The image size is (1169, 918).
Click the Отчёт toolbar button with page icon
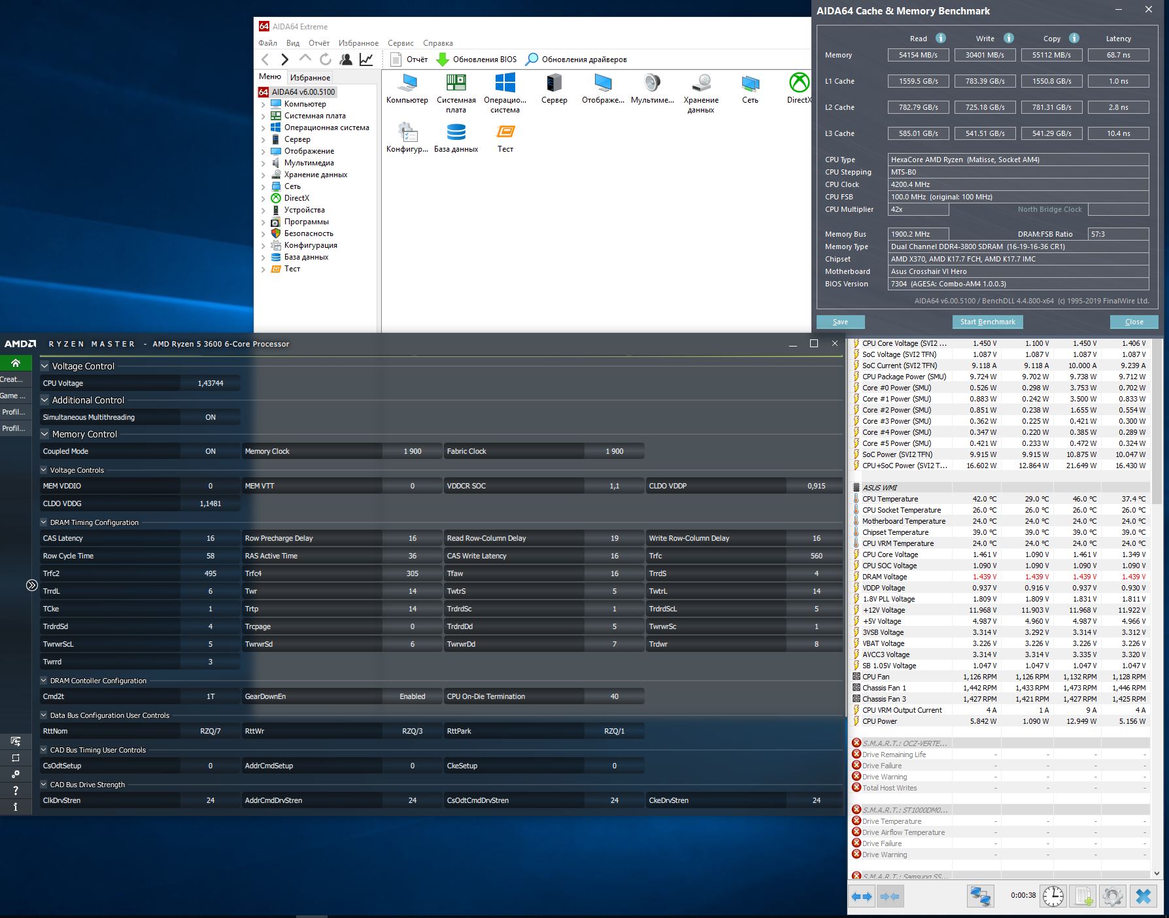(409, 59)
